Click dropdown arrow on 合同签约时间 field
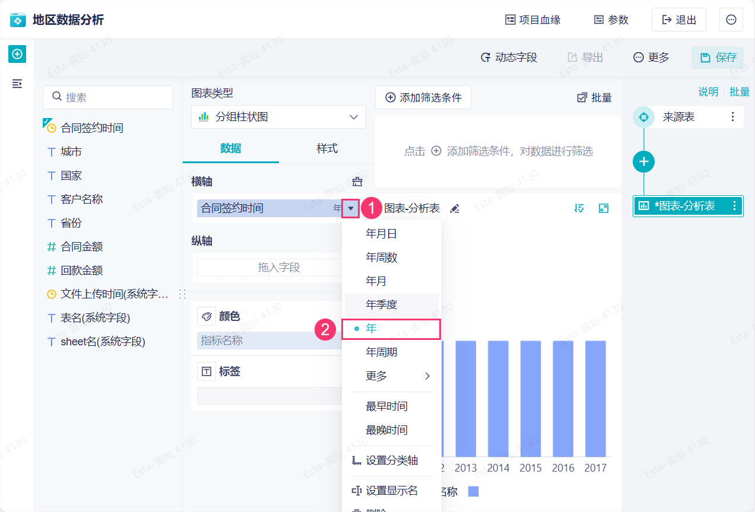The width and height of the screenshot is (755, 512). click(x=351, y=208)
